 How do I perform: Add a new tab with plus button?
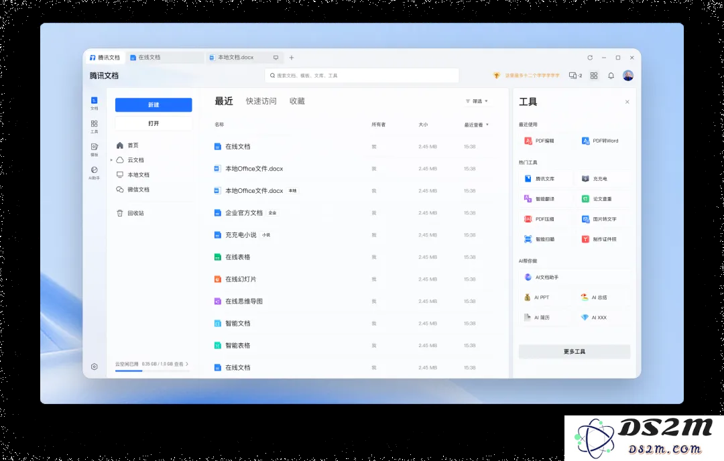pyautogui.click(x=292, y=58)
